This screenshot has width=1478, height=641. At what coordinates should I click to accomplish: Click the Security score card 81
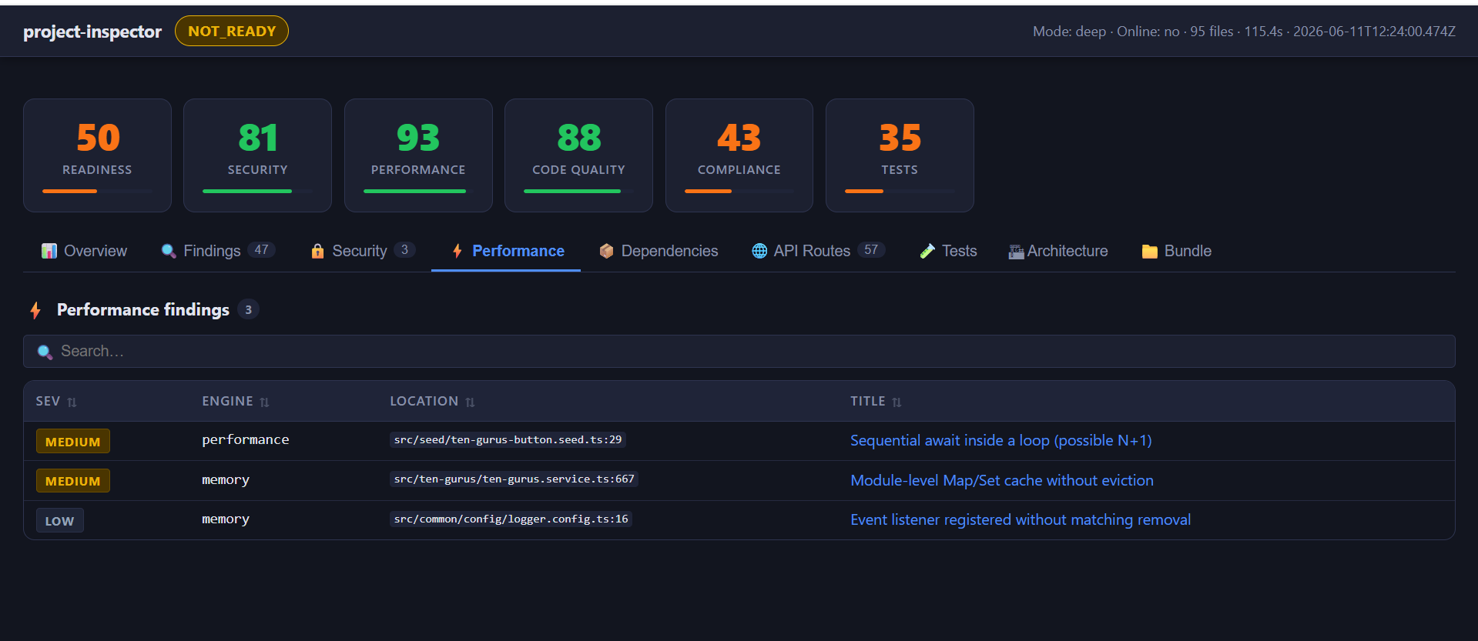coord(257,155)
